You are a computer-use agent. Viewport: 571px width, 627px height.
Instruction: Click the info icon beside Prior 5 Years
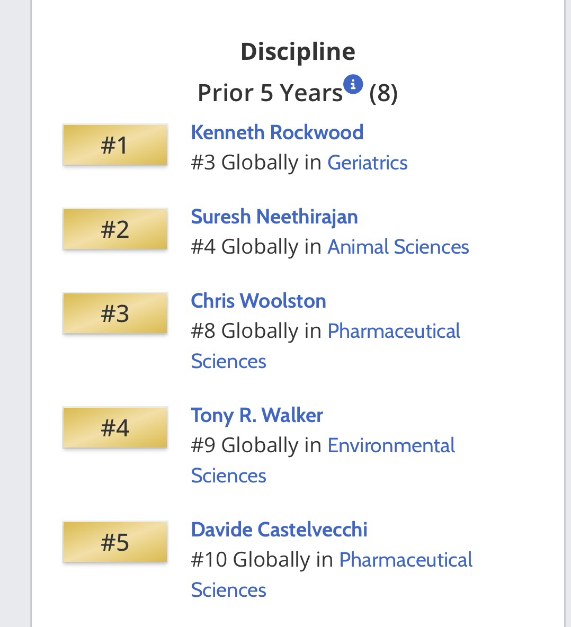(353, 84)
